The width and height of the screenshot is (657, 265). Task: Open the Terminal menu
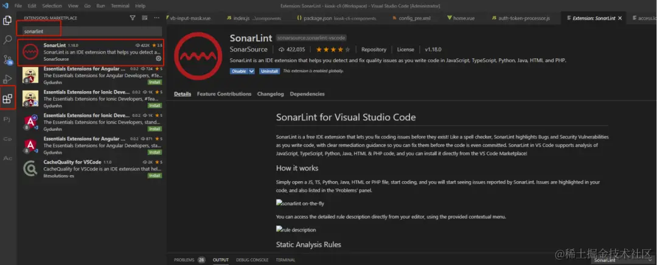click(120, 6)
